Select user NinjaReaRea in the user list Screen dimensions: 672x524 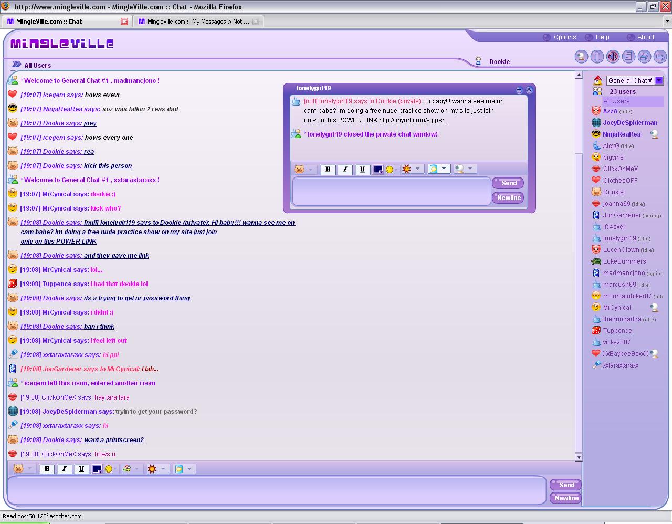pyautogui.click(x=622, y=134)
